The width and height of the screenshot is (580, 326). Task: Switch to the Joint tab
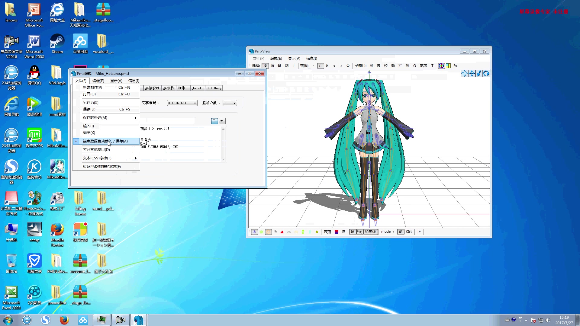click(x=197, y=88)
